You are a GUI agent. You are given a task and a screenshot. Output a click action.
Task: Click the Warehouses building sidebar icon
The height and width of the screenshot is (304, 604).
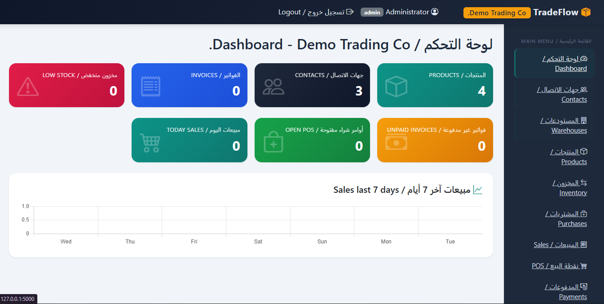tap(584, 121)
